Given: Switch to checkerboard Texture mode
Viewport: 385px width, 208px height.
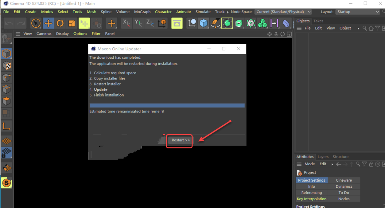Looking at the screenshot, I should pyautogui.click(x=6, y=66).
